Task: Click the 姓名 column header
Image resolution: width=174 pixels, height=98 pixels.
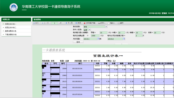Action: pos(46,64)
